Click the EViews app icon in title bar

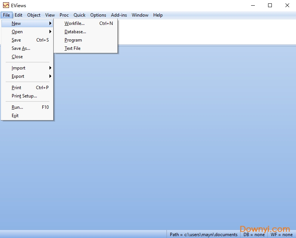click(x=6, y=6)
